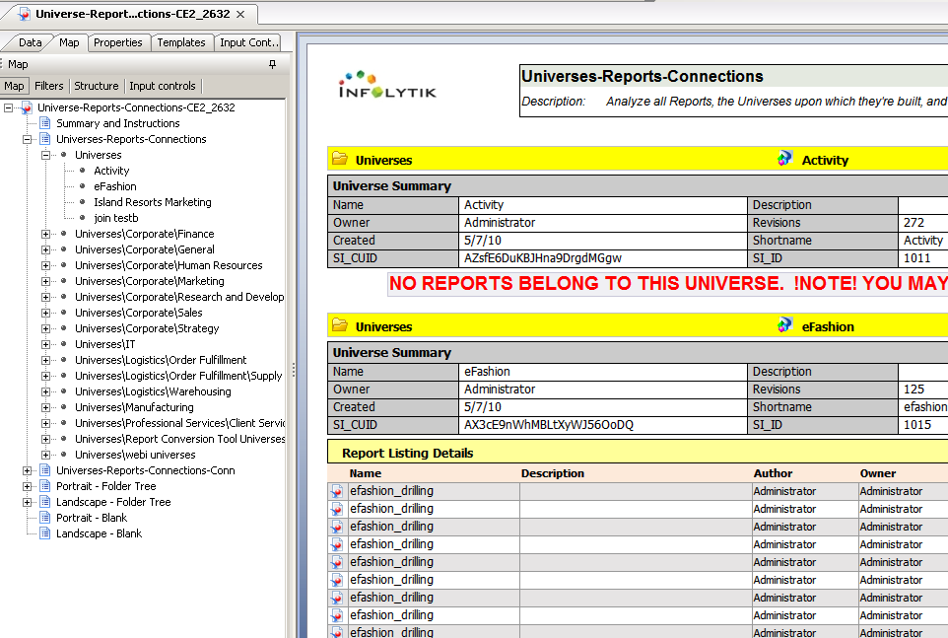The height and width of the screenshot is (638, 948).
Task: Click the globe icon next to eFashion
Action: (x=785, y=325)
